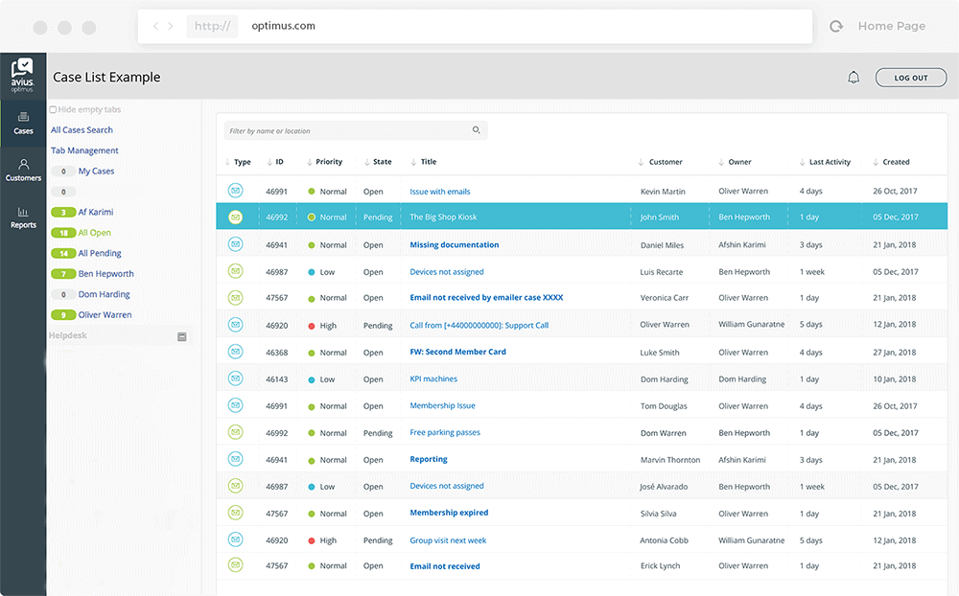The width and height of the screenshot is (959, 596).
Task: Collapse the Helpdesk section
Action: coord(181,336)
